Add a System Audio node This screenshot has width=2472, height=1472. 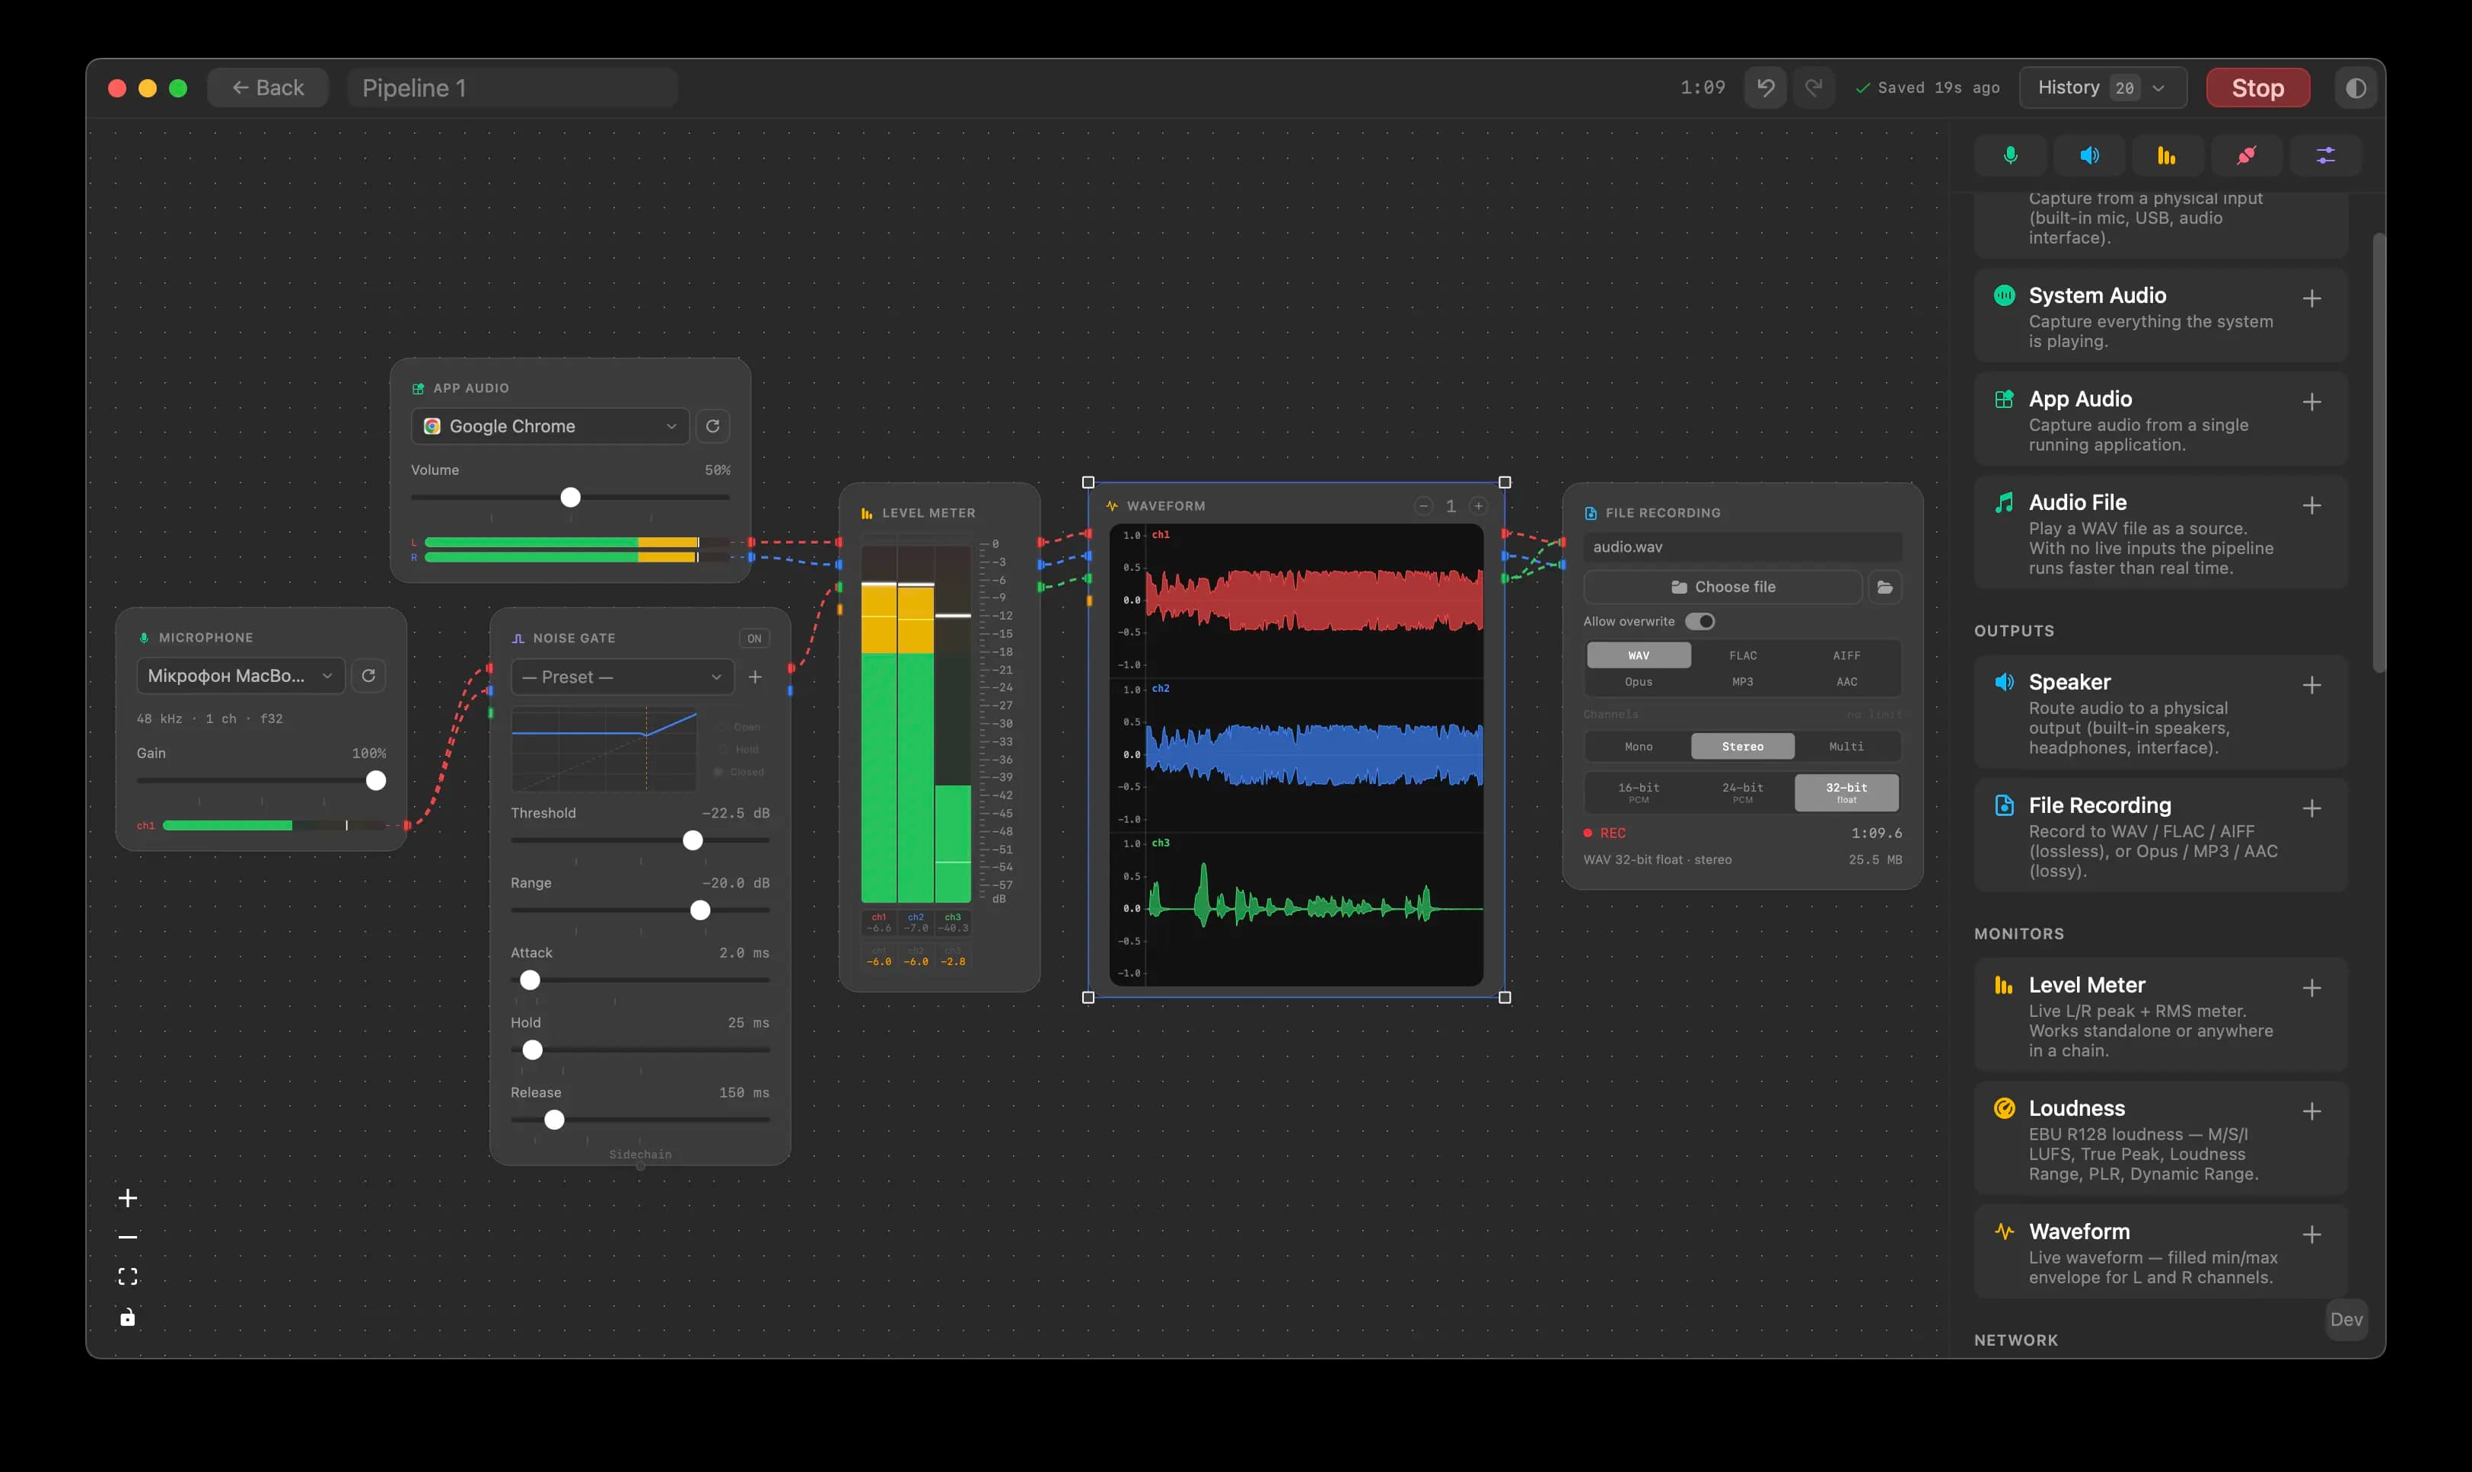2311,298
